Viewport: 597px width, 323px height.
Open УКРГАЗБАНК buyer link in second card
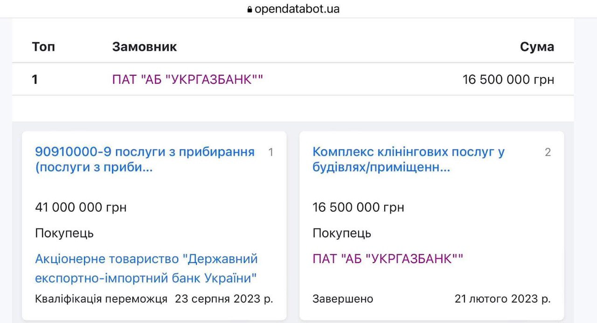(388, 259)
